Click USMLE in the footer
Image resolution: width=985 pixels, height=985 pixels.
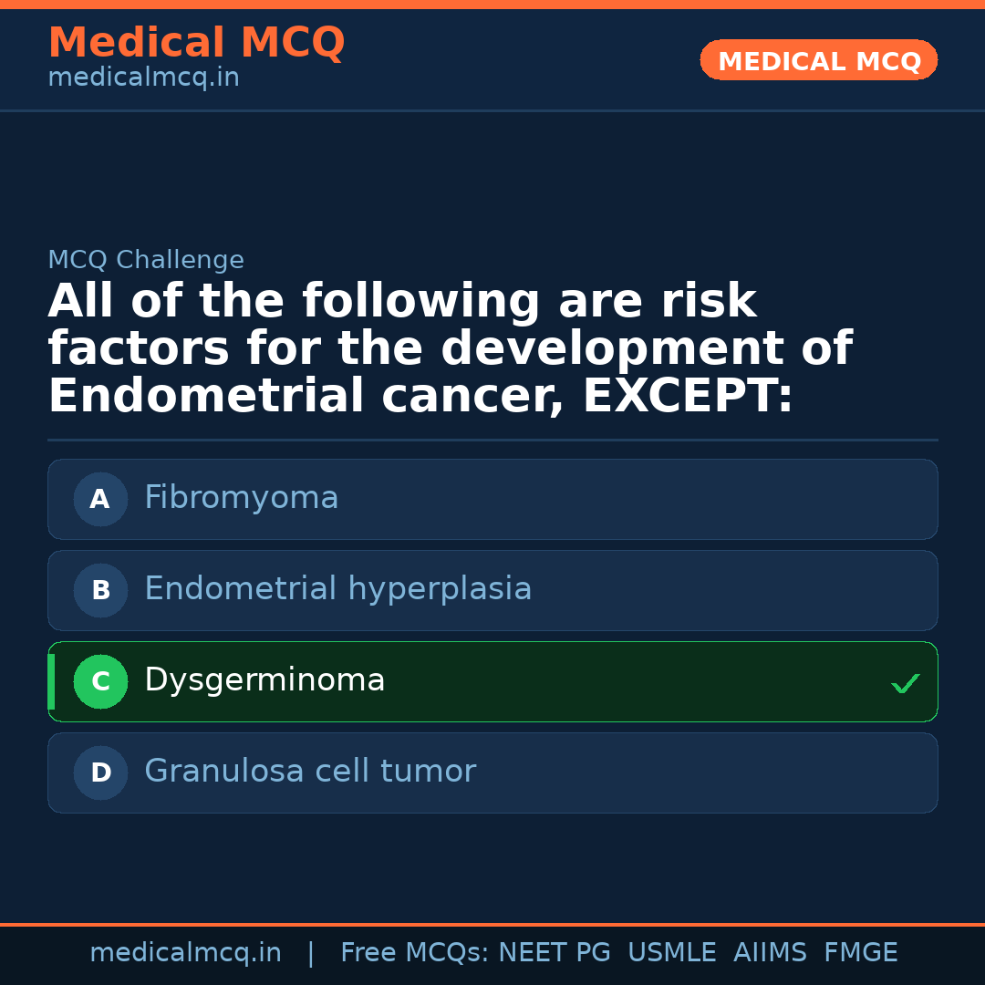(x=671, y=953)
